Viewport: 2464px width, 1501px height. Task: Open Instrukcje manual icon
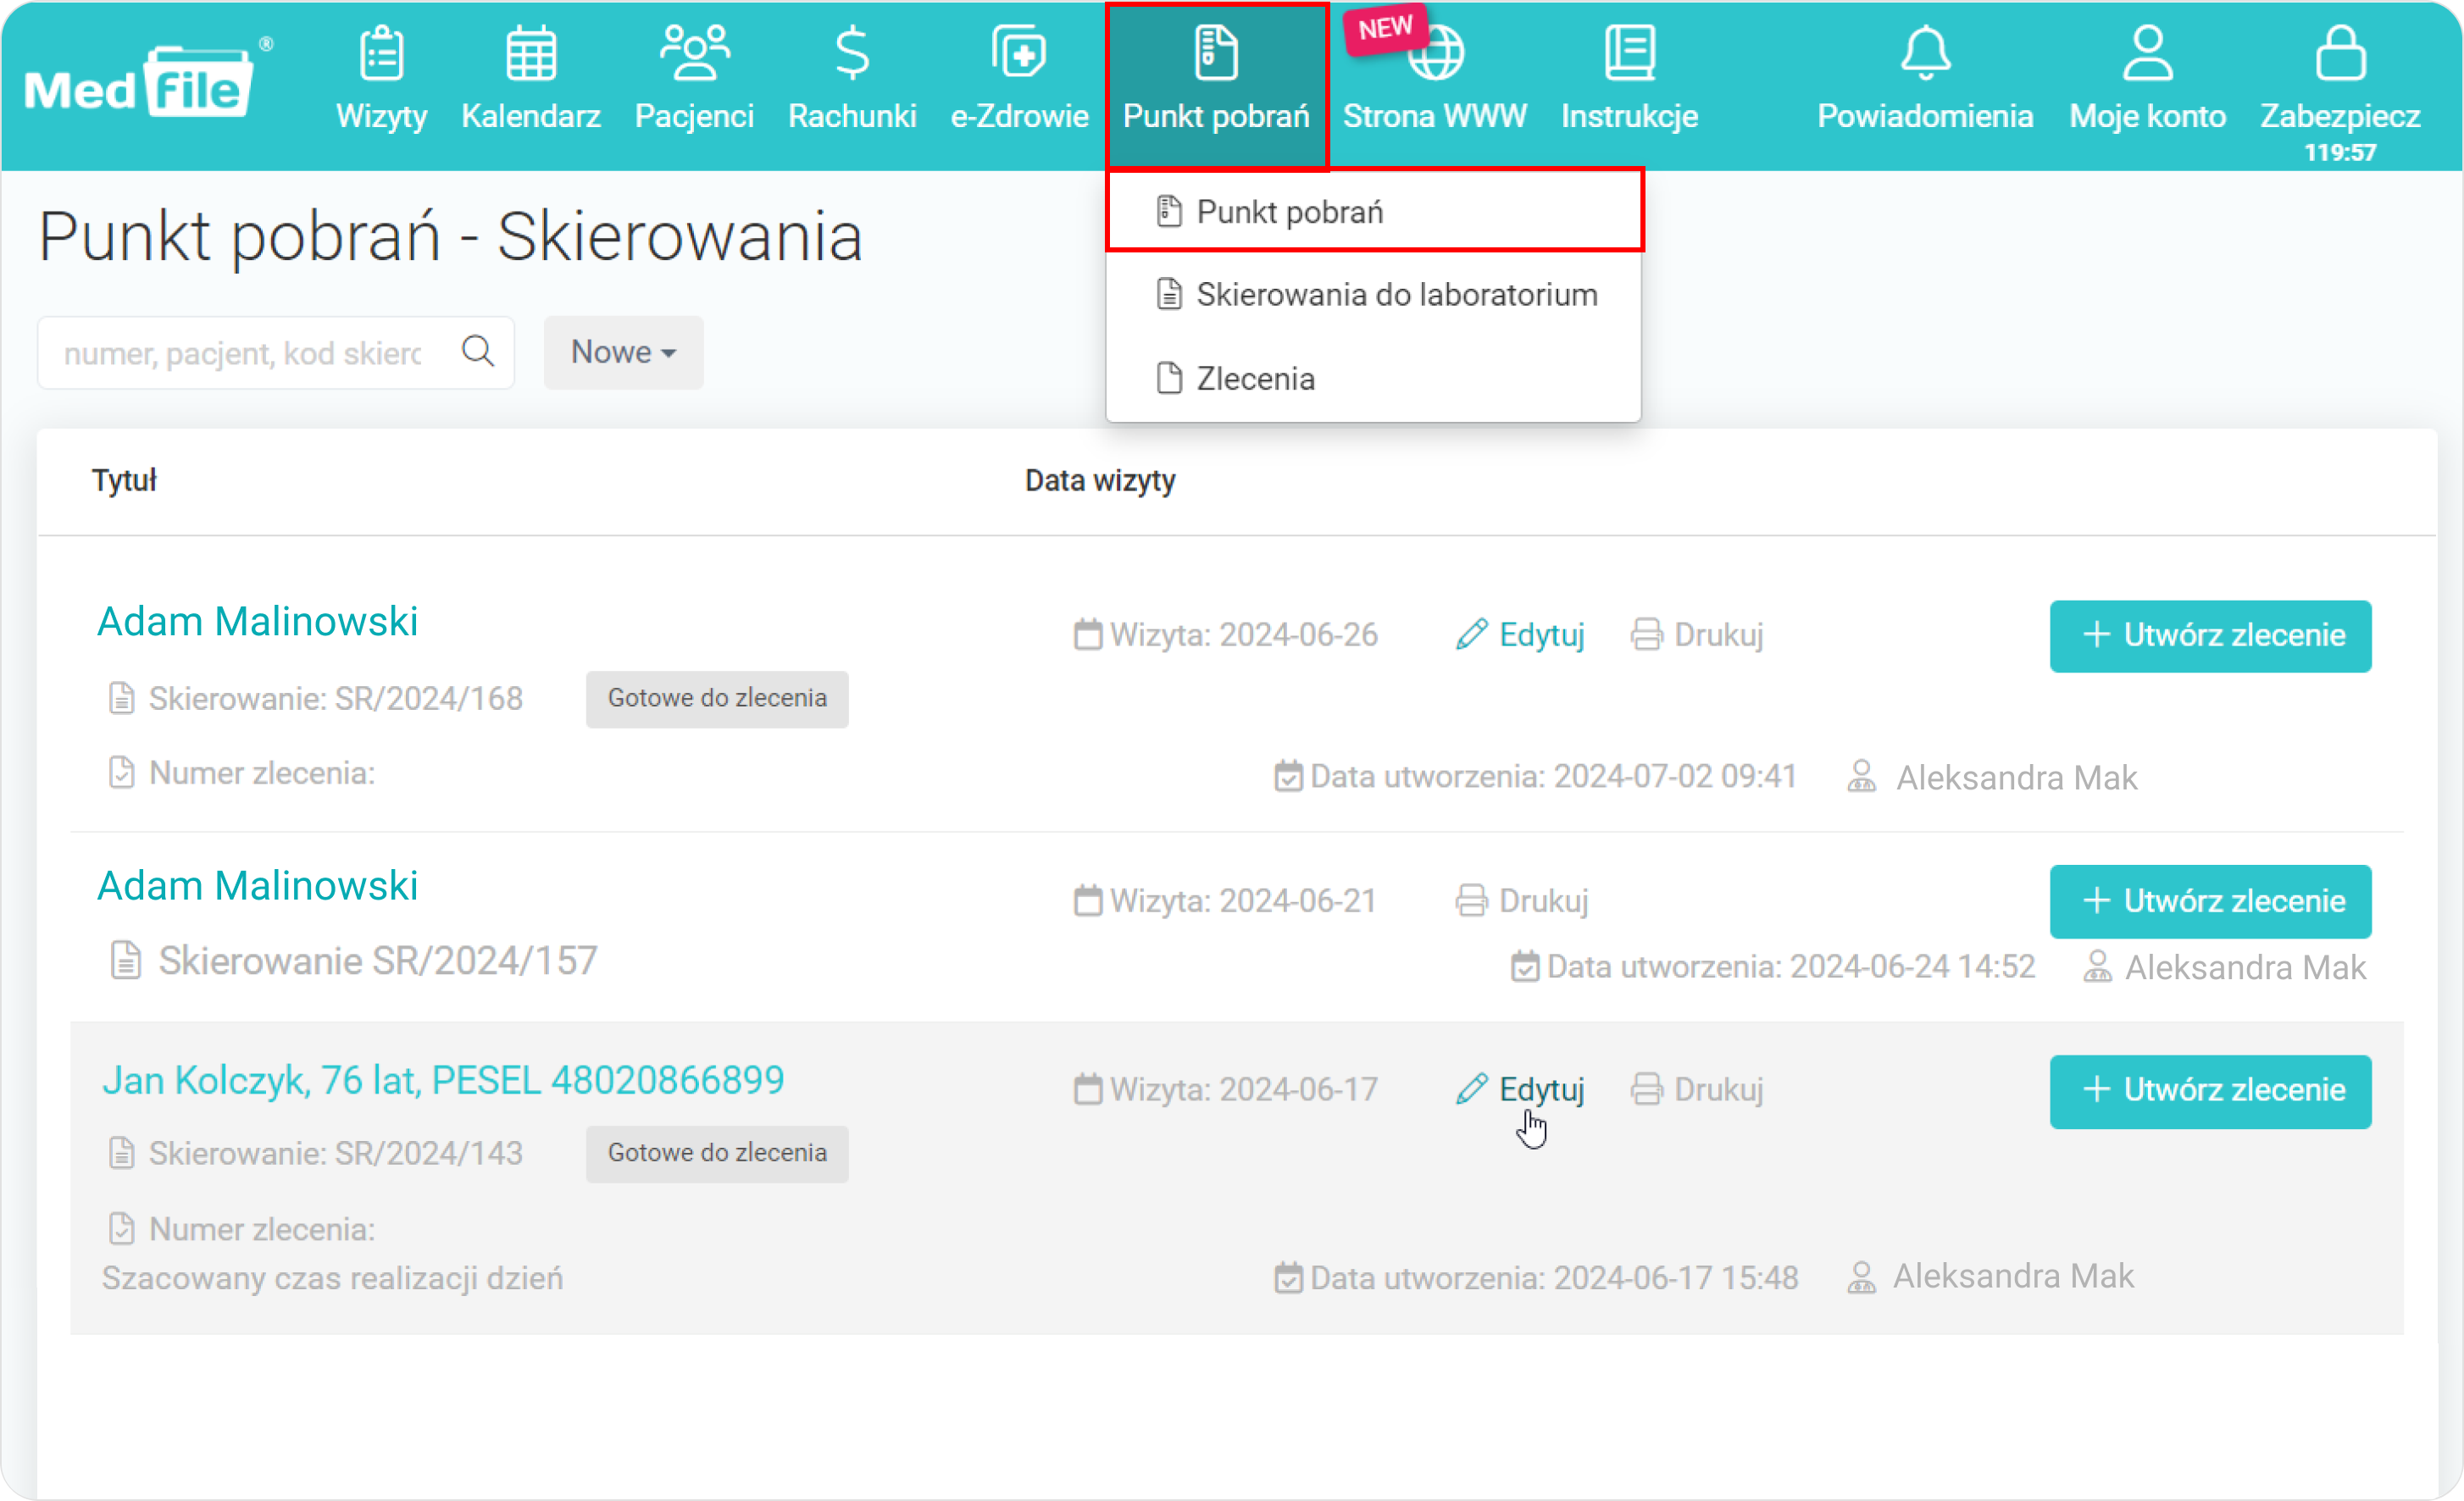[x=1629, y=53]
